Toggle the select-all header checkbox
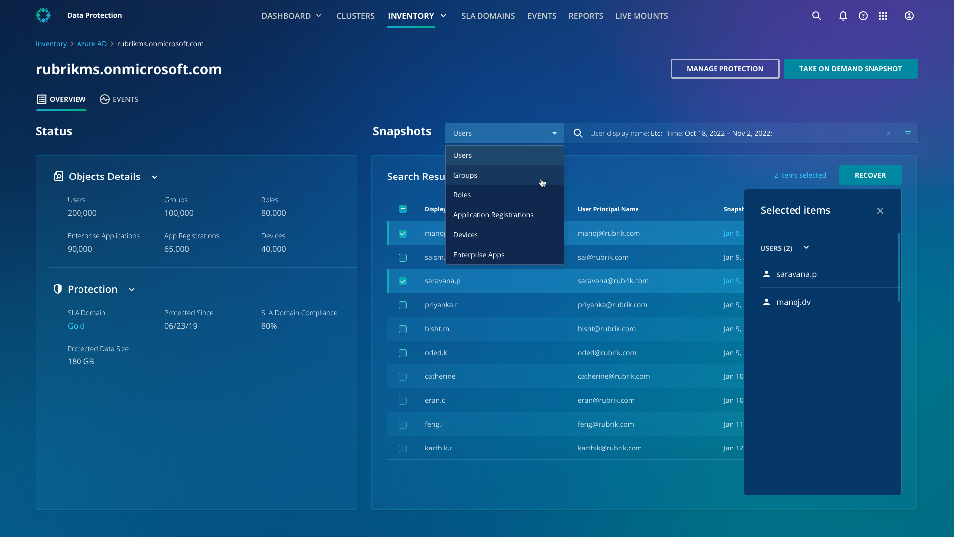954x537 pixels. pyautogui.click(x=403, y=209)
